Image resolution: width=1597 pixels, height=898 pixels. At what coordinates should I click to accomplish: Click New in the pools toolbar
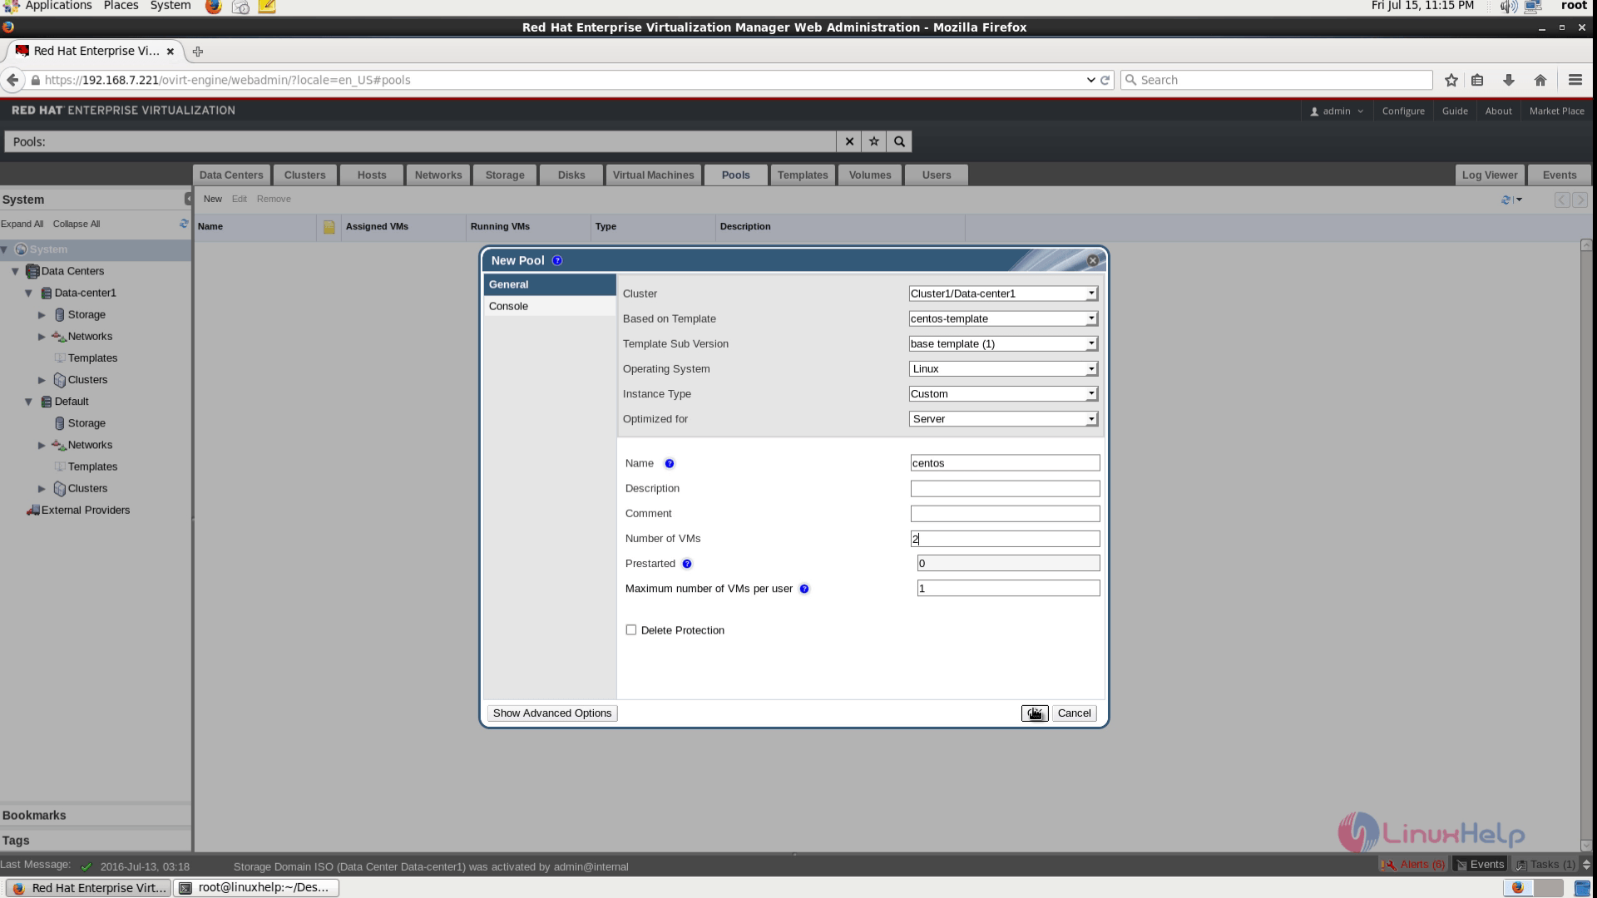tap(213, 200)
